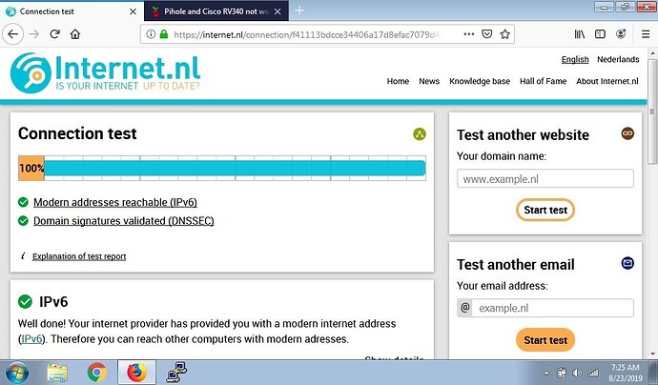Click the Internet.nl logo
Image resolution: width=658 pixels, height=385 pixels.
coord(105,72)
